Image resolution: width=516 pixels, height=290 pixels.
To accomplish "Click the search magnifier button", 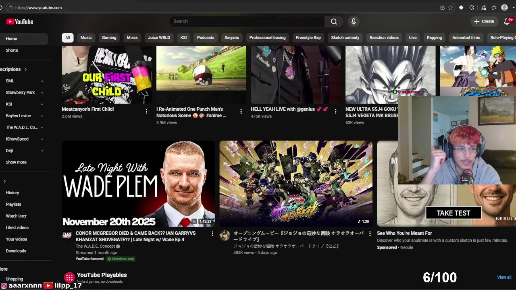I will [x=334, y=21].
